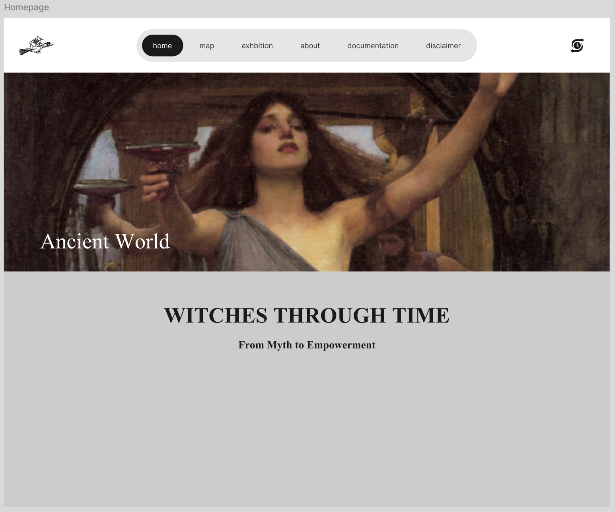615x512 pixels.
Task: Choose the about item in the menu bar
Action: click(310, 45)
